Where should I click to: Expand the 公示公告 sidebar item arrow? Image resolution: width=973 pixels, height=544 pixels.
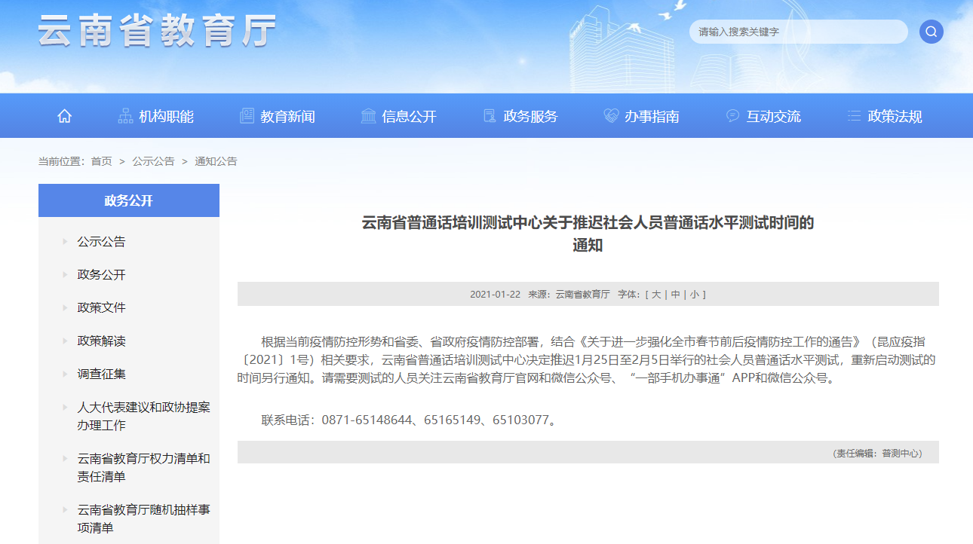[x=65, y=242]
